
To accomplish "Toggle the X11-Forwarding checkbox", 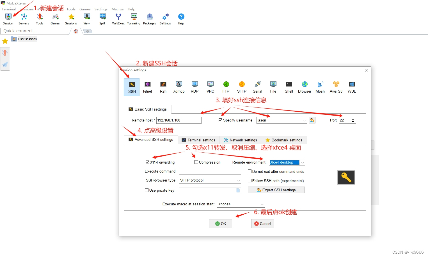I will [147, 162].
